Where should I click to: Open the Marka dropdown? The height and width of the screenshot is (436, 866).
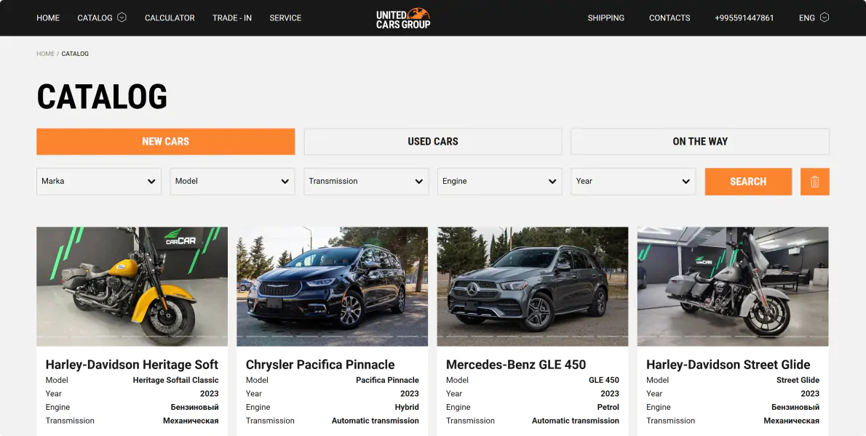click(99, 182)
